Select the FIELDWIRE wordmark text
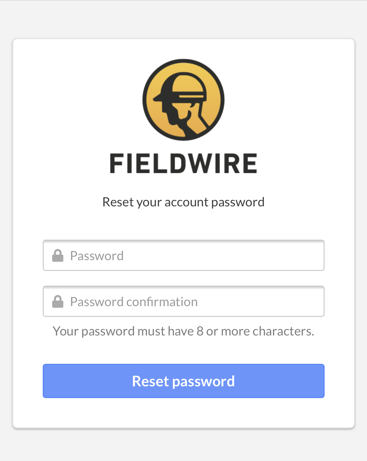The height and width of the screenshot is (461, 367). point(183,163)
